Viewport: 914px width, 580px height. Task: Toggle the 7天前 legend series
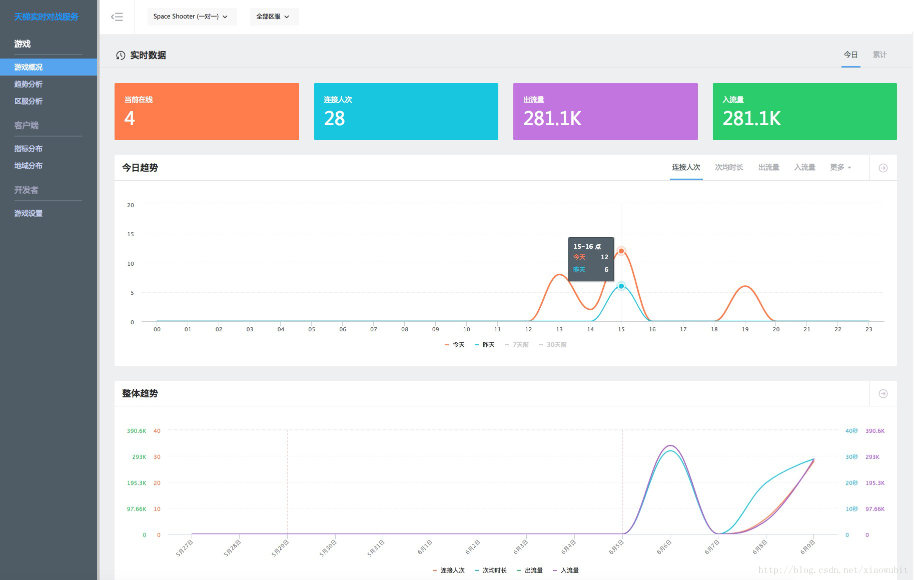516,345
